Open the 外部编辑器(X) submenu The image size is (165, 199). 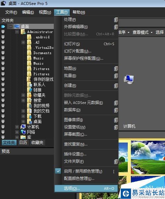[x=90, y=27]
